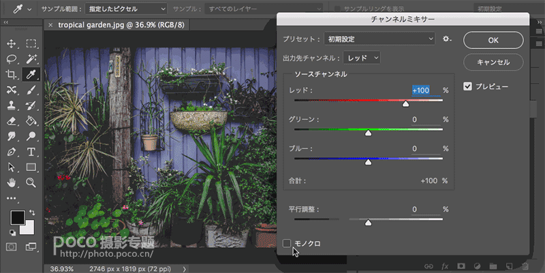Open the サンプル layers dropdown
Viewport: 545px width, 273px height.
pyautogui.click(x=264, y=9)
